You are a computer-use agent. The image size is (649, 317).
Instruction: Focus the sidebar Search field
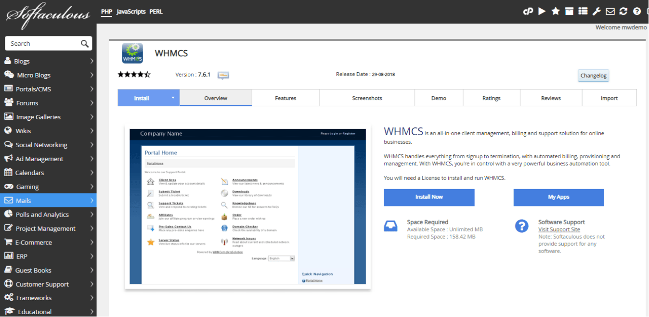pyautogui.click(x=48, y=43)
